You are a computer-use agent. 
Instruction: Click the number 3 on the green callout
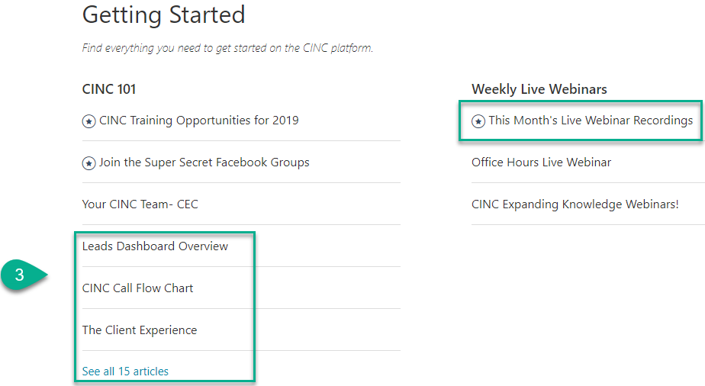pos(20,275)
